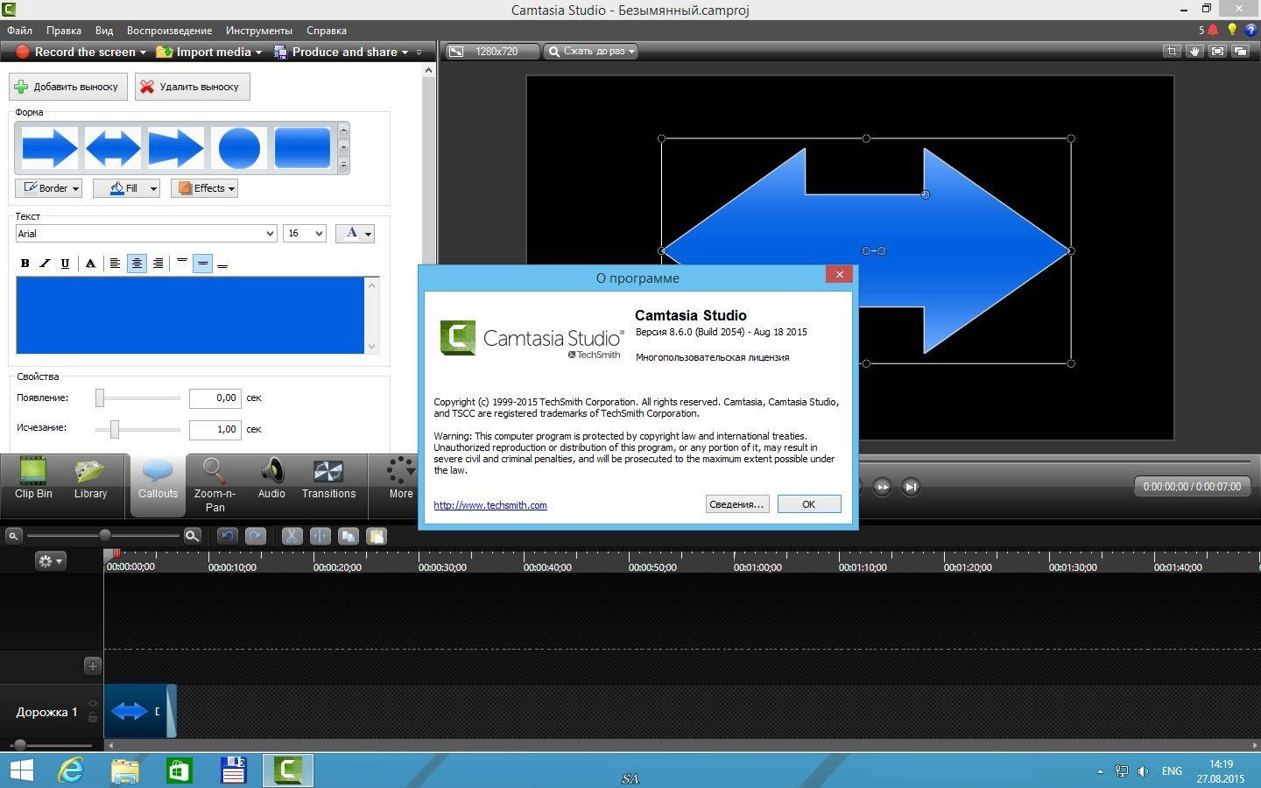This screenshot has height=788, width=1261.
Task: Select the right arrow callout shape
Action: (x=50, y=148)
